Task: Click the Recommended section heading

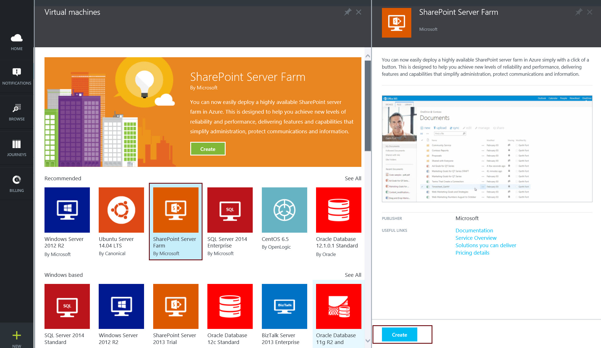Action: click(63, 178)
